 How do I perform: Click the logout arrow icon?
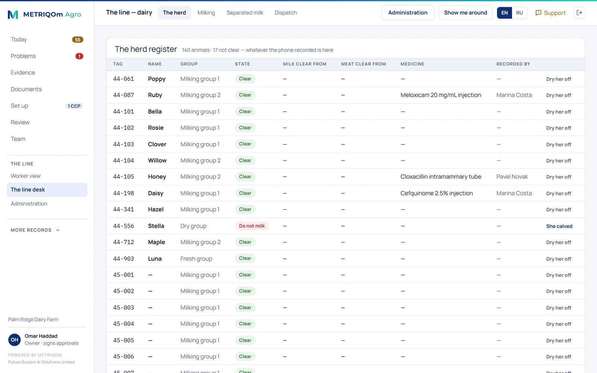579,13
